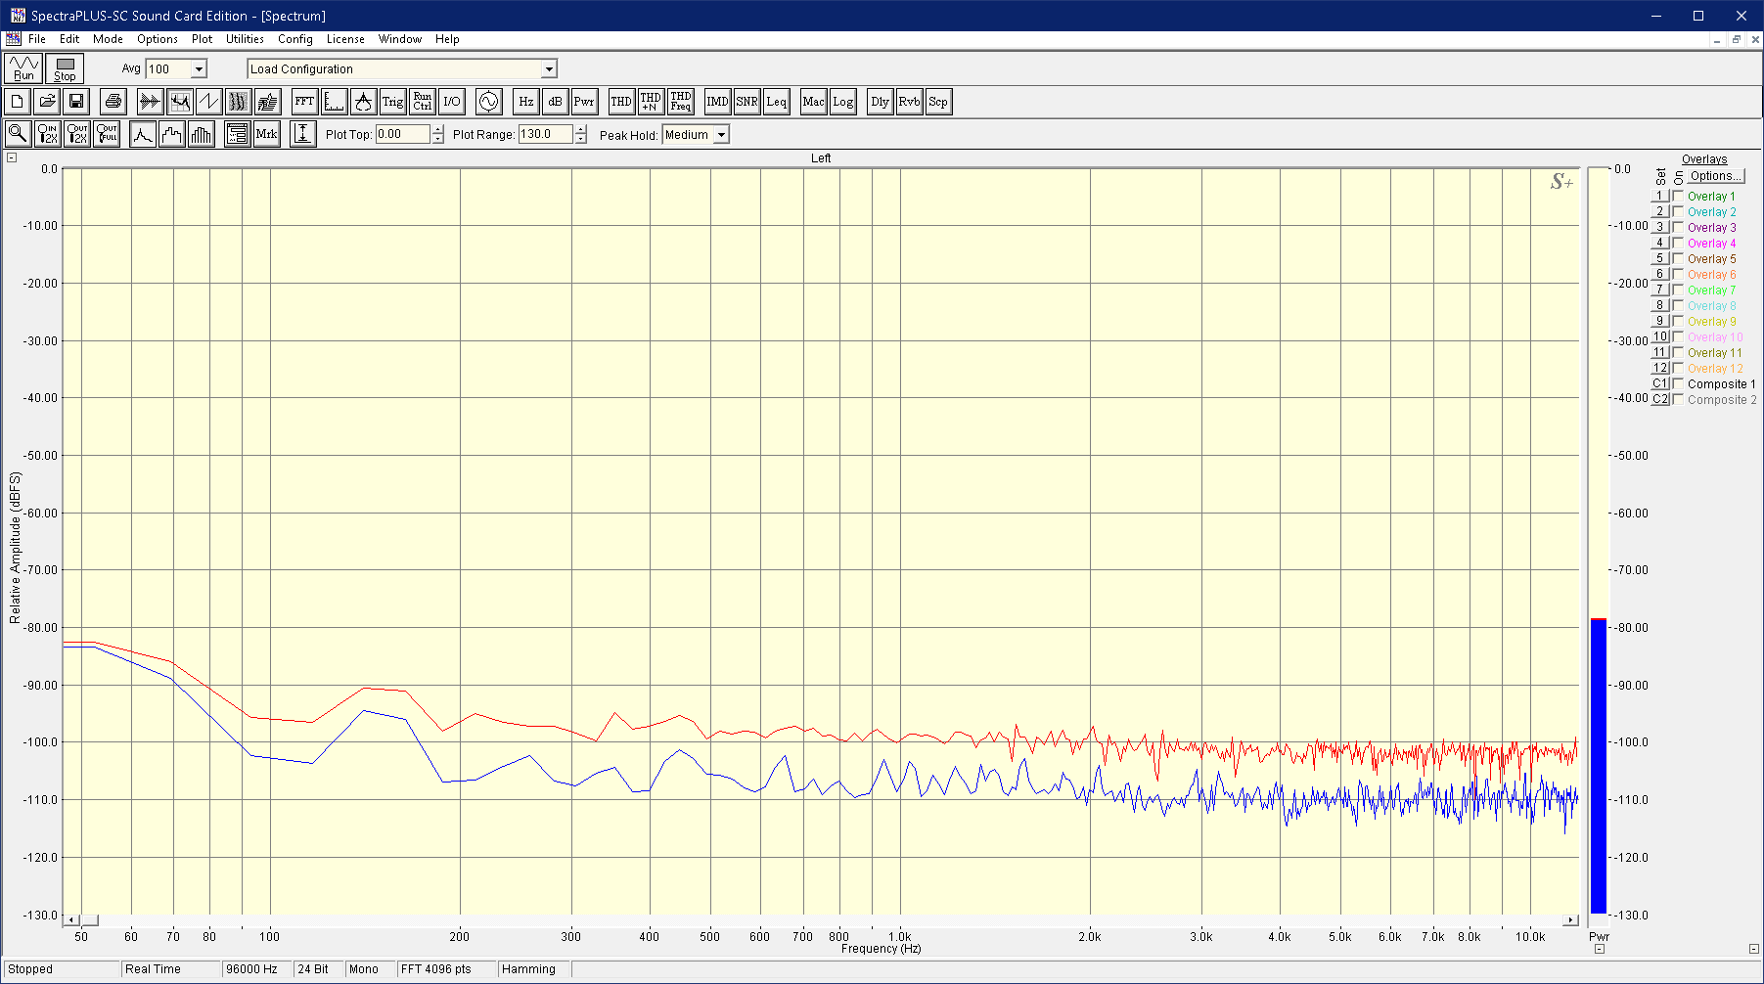This screenshot has height=984, width=1764.
Task: Enable the Overlay 5 checkbox
Action: tap(1678, 259)
